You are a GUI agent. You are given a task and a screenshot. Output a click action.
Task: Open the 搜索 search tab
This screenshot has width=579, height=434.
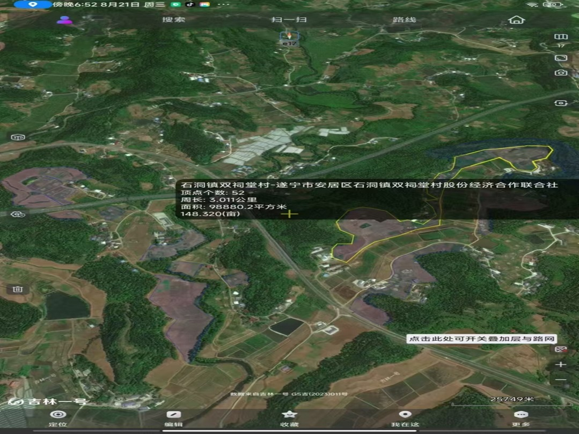point(174,20)
